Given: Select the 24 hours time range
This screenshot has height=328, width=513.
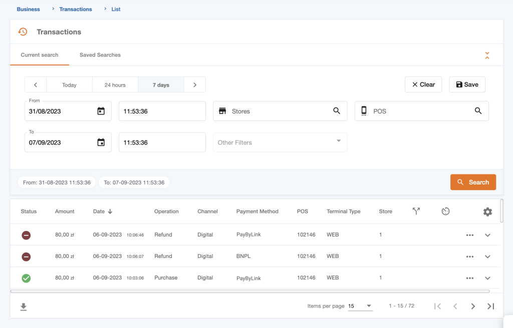Looking at the screenshot, I should 115,84.
